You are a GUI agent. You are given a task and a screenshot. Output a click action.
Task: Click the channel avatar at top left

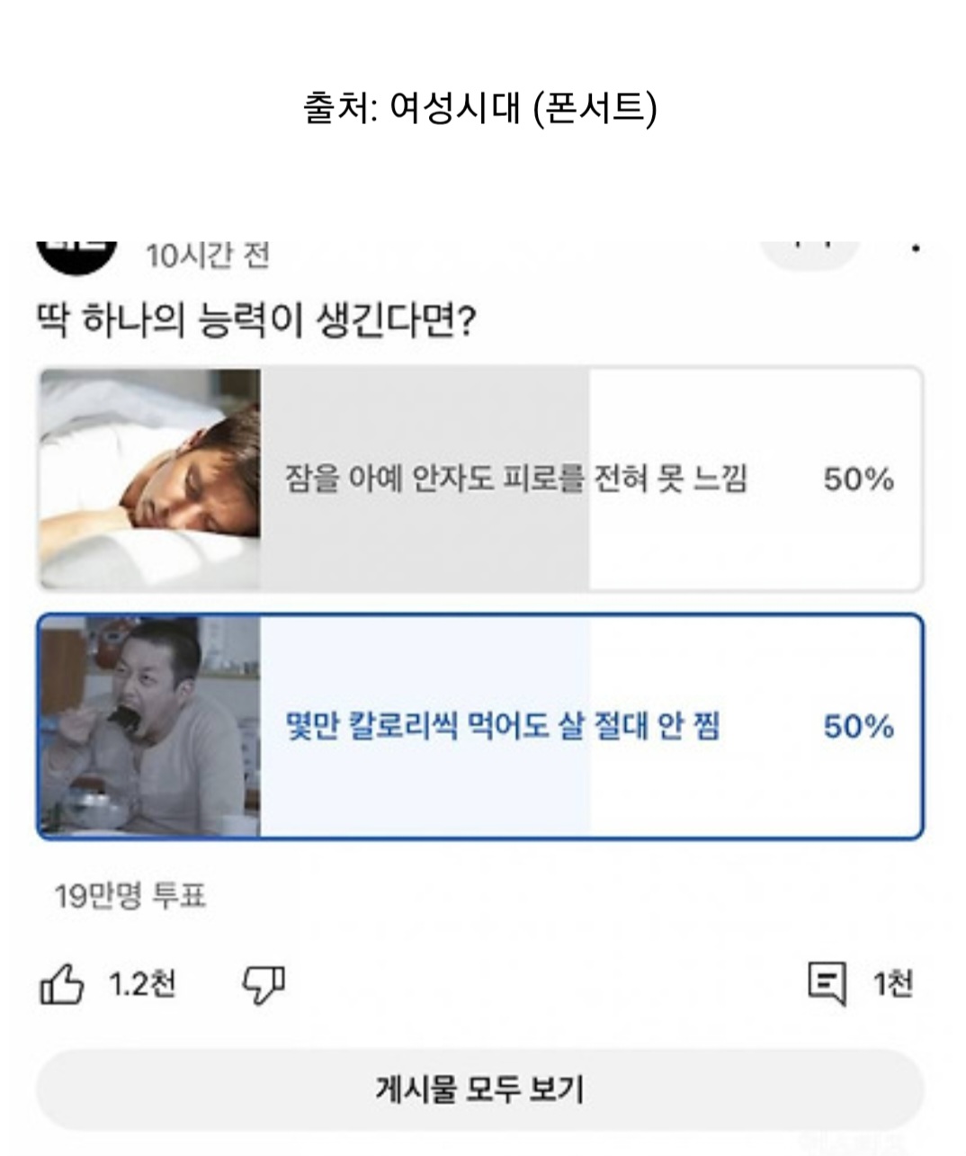click(x=77, y=253)
